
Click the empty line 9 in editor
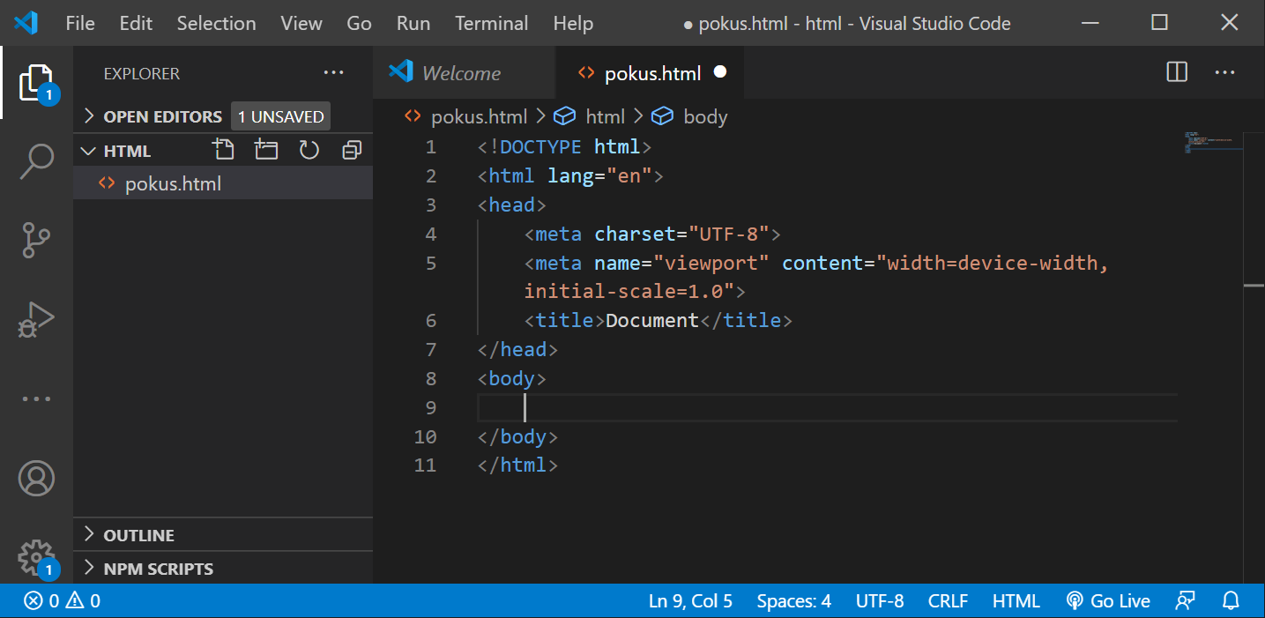pyautogui.click(x=827, y=407)
